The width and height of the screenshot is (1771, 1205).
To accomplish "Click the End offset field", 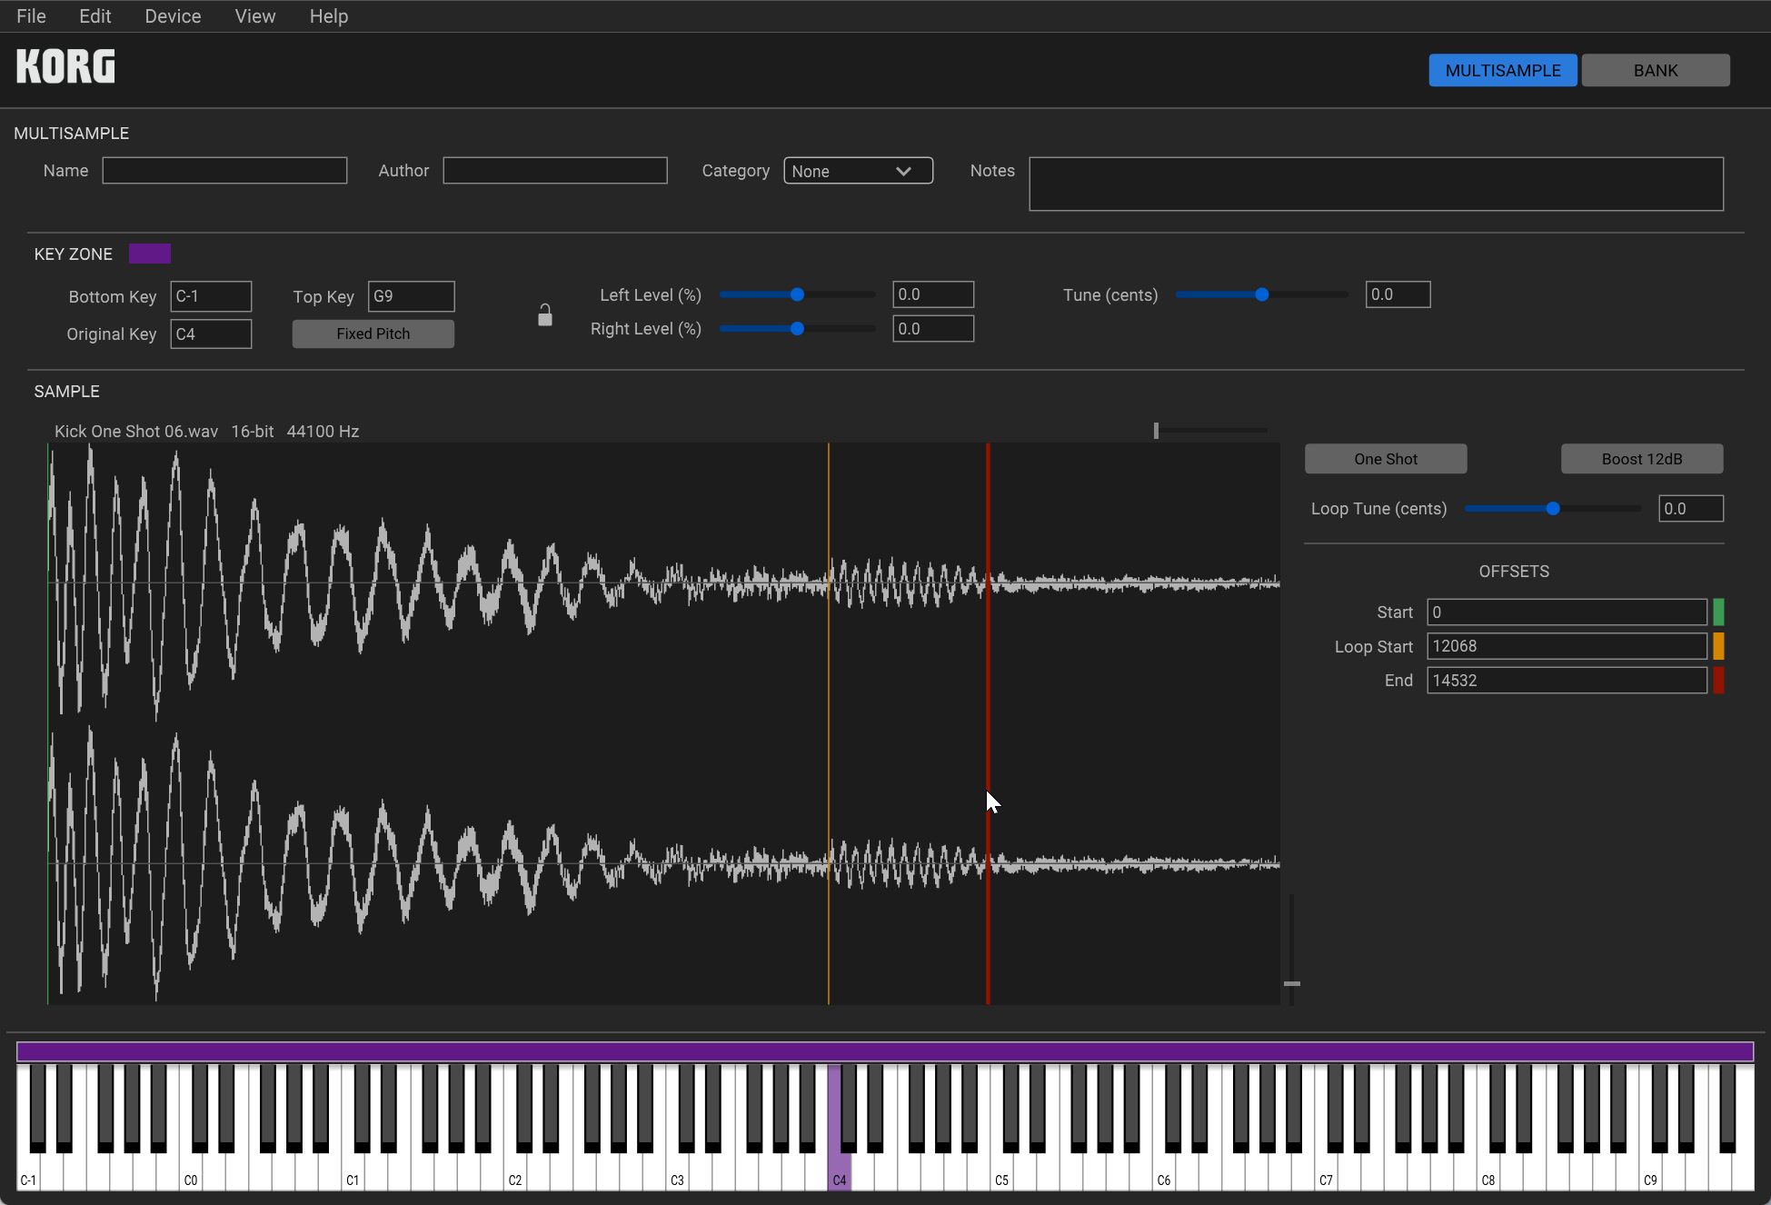I will click(1567, 681).
